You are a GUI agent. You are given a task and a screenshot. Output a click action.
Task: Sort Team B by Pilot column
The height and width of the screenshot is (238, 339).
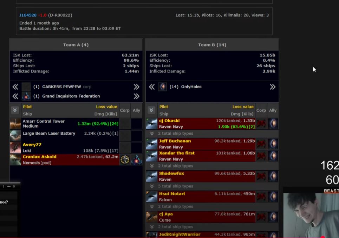pyautogui.click(x=164, y=107)
